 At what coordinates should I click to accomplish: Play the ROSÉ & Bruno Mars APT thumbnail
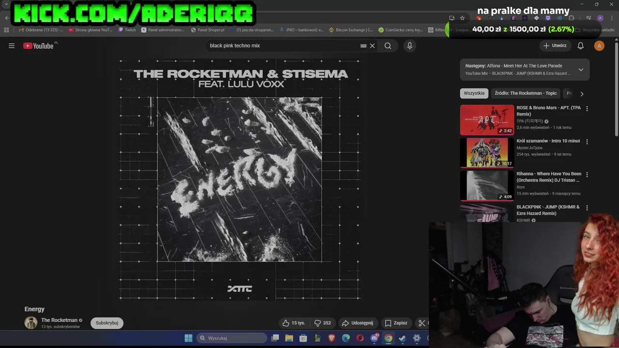(x=487, y=120)
